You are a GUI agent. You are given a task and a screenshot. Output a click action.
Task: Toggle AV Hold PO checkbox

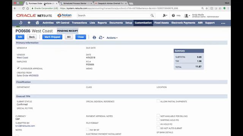click(158, 124)
